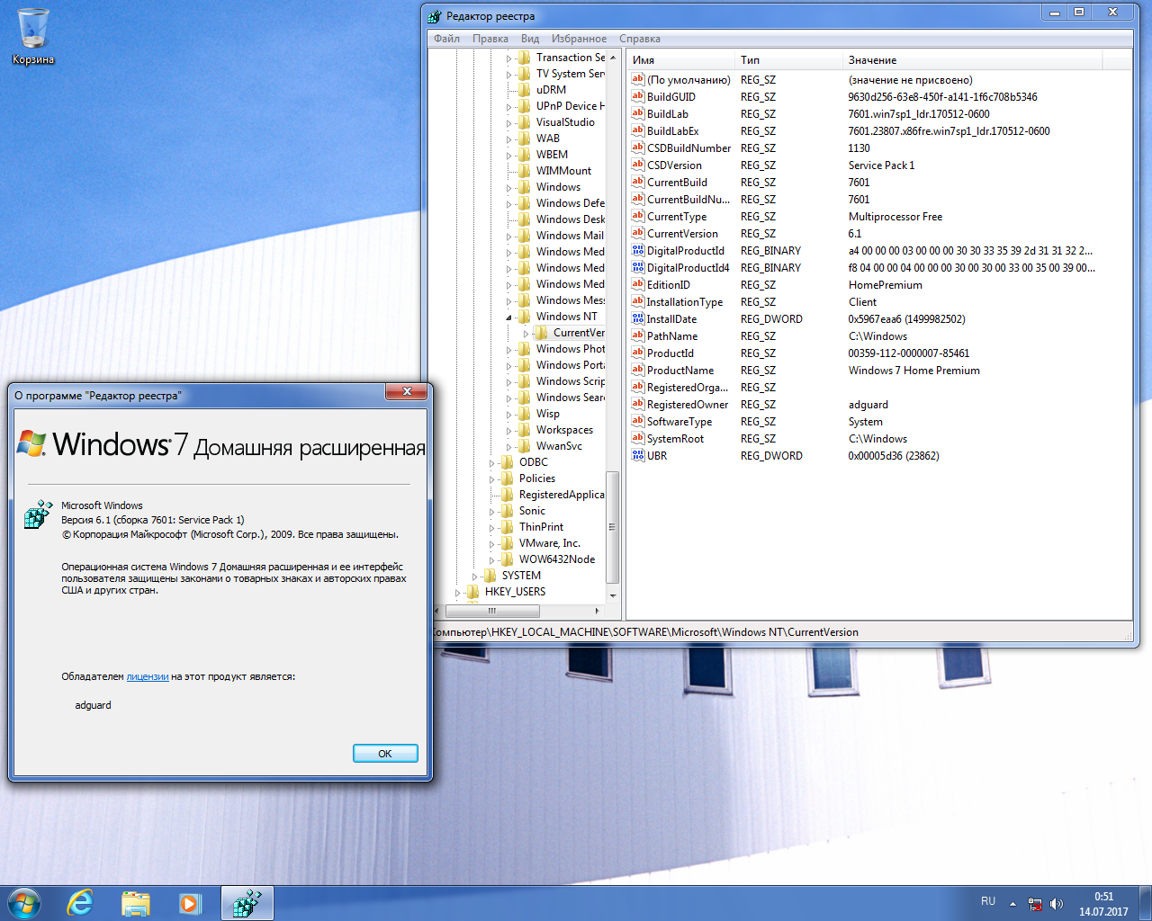The width and height of the screenshot is (1152, 921).
Task: Select the Workspaces key
Action: pyautogui.click(x=564, y=430)
